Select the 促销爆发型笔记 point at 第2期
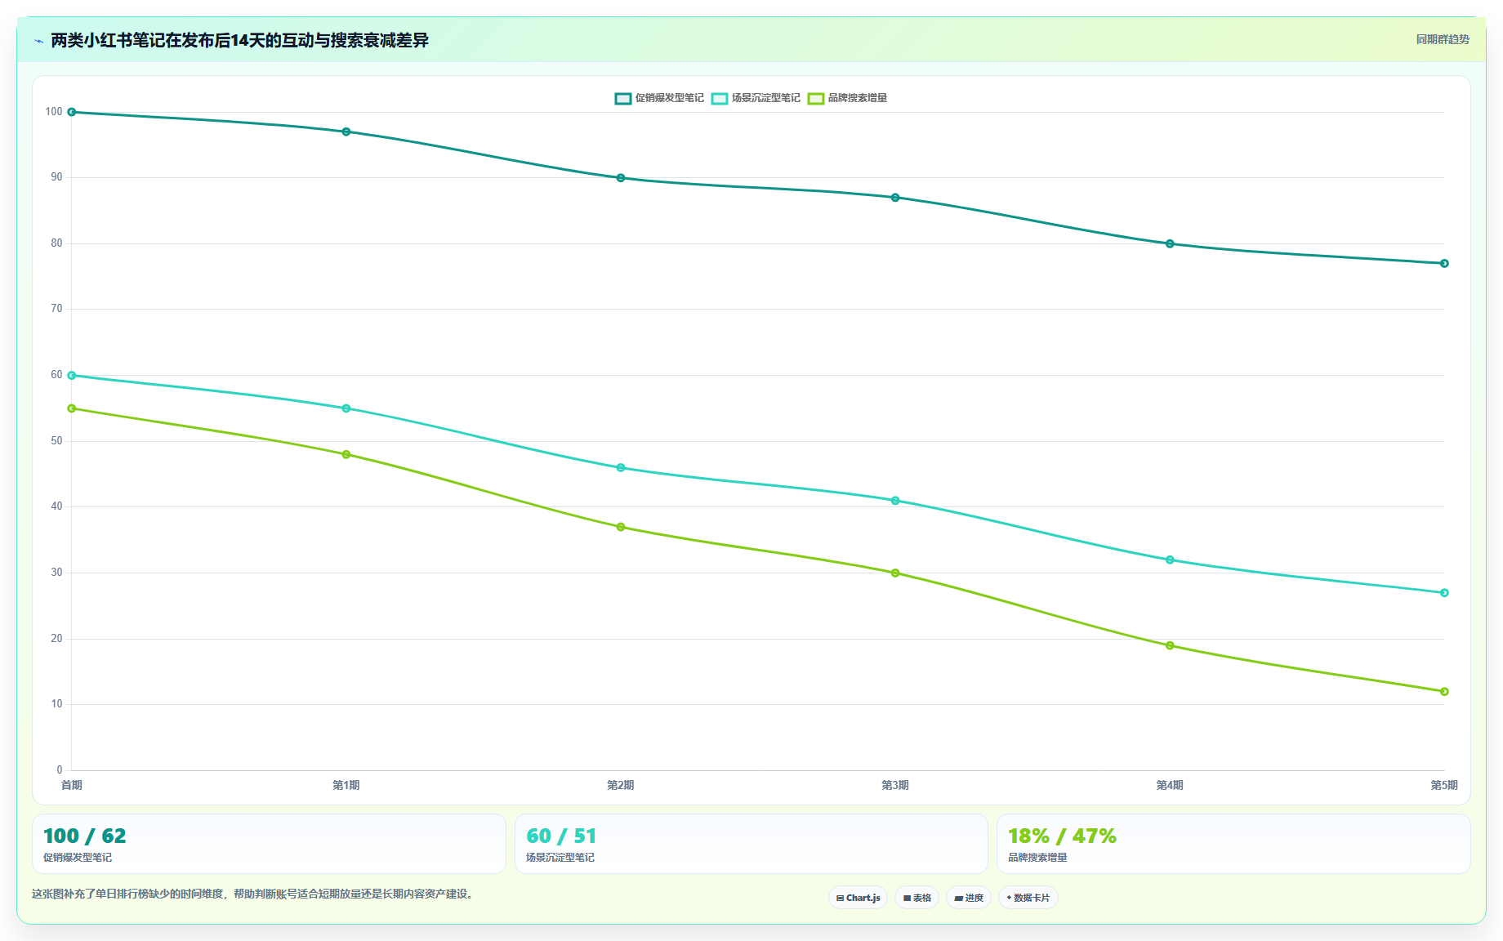This screenshot has height=941, width=1503. click(621, 178)
